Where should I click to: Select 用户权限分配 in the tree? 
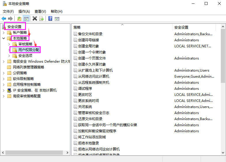click(29, 50)
